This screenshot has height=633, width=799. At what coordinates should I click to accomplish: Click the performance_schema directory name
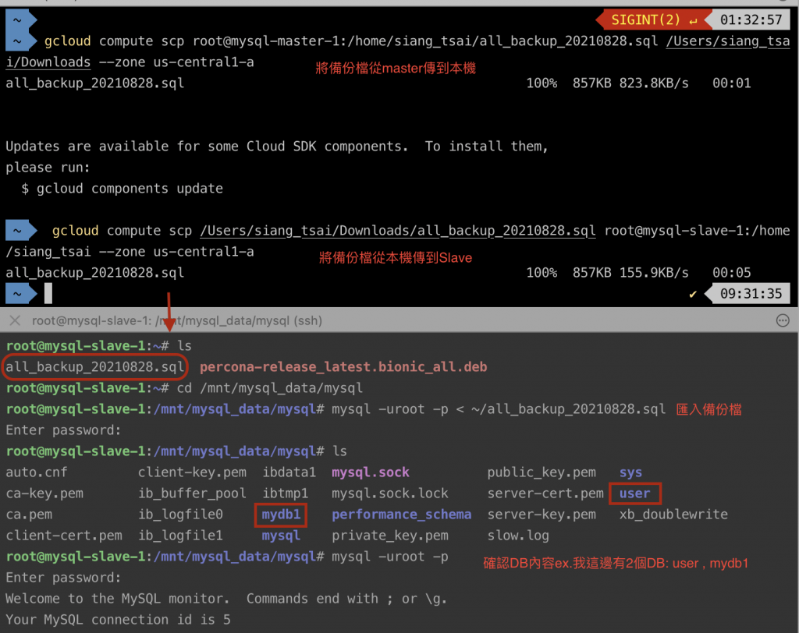point(402,515)
